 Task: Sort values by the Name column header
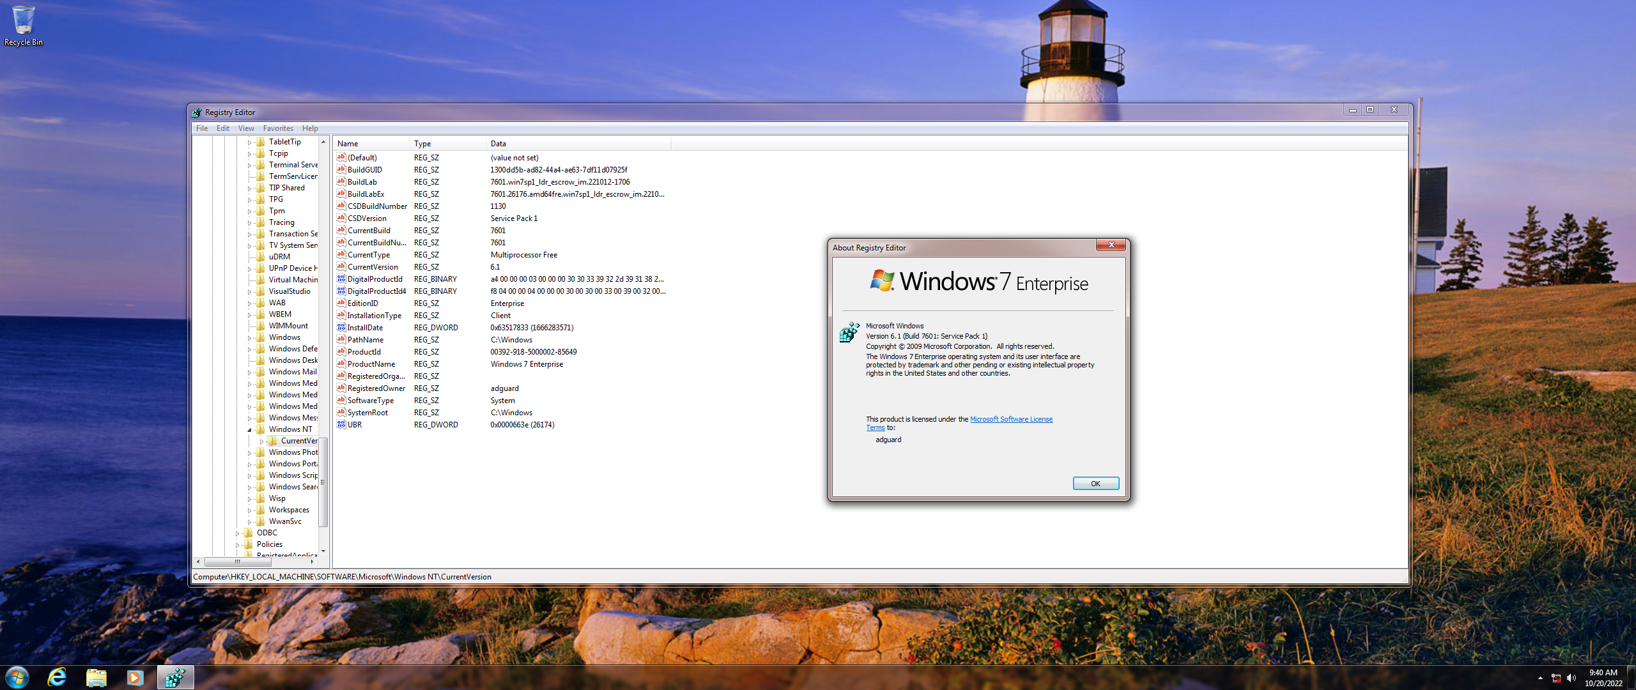click(x=371, y=144)
